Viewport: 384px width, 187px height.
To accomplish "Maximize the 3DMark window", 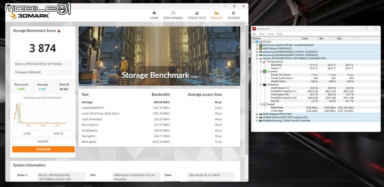I will (x=234, y=6).
